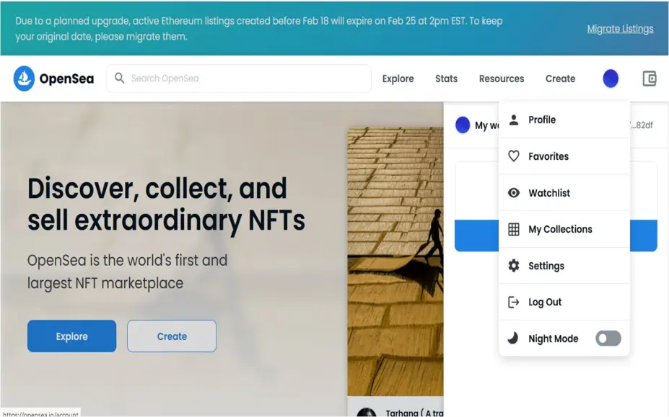Click the blue account avatar in navbar
Screen dimensions: 669x417
pyautogui.click(x=611, y=79)
